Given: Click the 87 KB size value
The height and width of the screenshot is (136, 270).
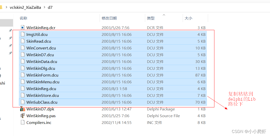Looking at the screenshot, I should pyautogui.click(x=200, y=75).
